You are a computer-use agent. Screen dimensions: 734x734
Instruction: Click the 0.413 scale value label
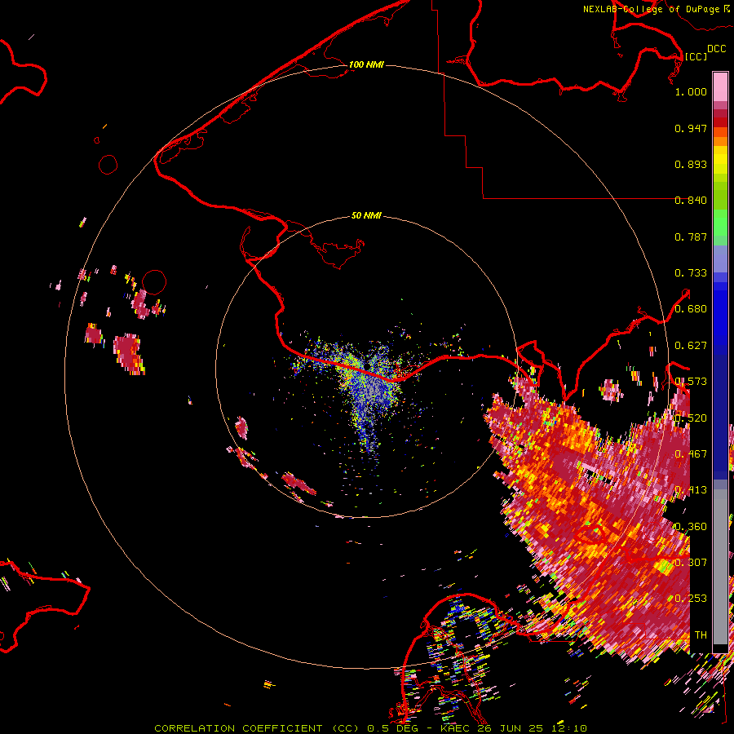pyautogui.click(x=691, y=490)
